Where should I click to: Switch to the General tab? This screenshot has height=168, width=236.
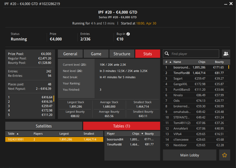[x=70, y=54]
